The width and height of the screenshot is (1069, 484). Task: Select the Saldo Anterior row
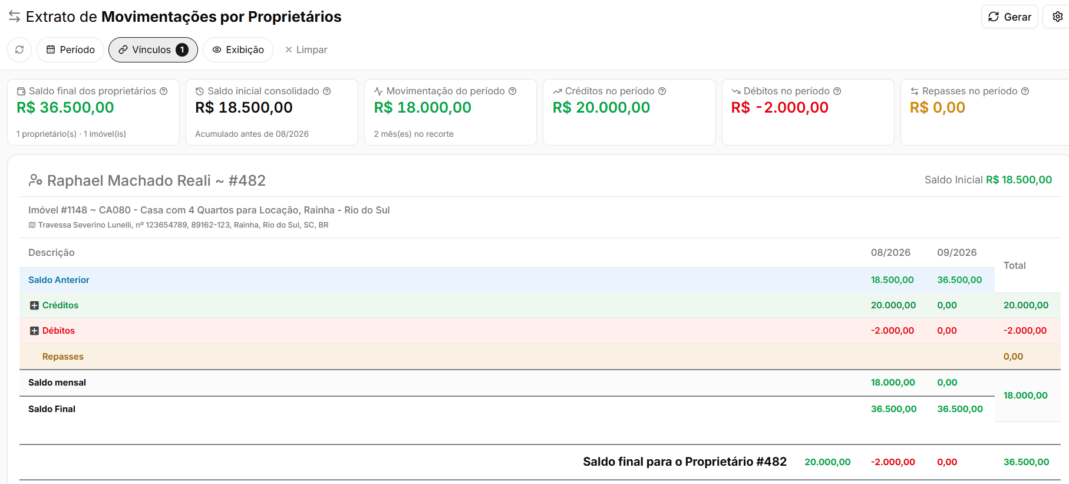point(507,280)
